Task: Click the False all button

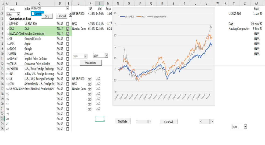Action: (x=62, y=16)
